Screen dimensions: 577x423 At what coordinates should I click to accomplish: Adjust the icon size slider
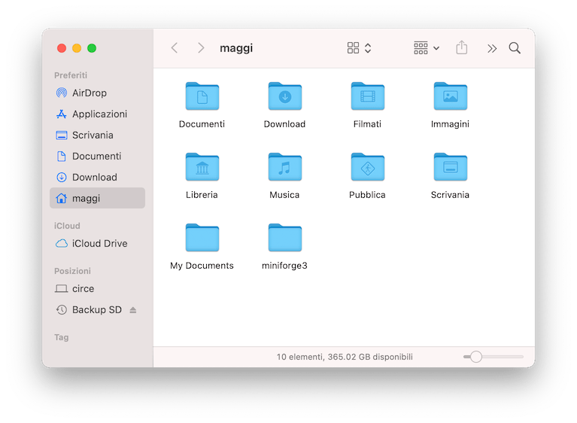point(476,357)
